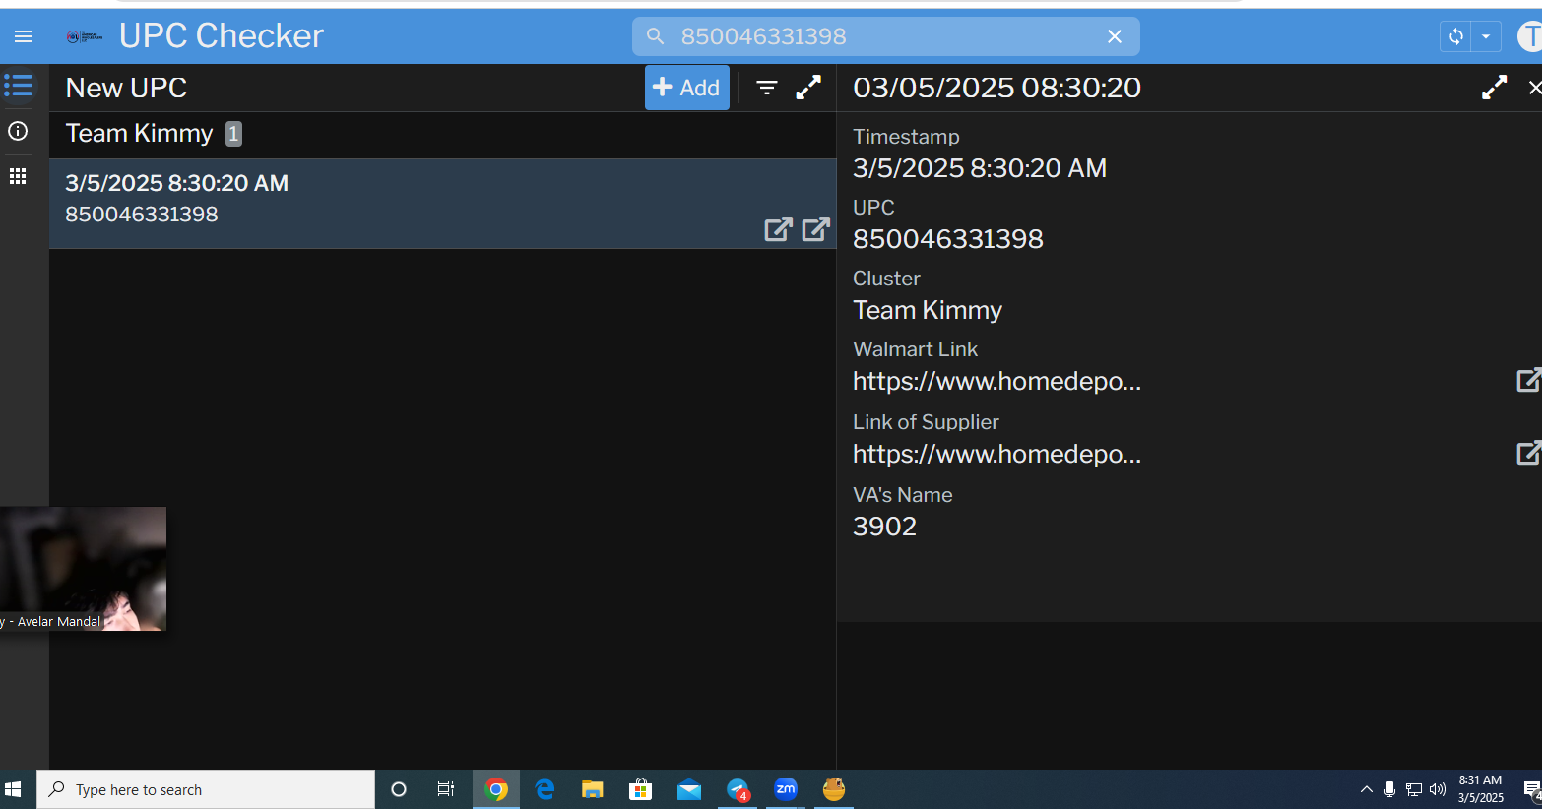Launch the Walmart Link external icon
Image resolution: width=1542 pixels, height=809 pixels.
(x=1528, y=380)
